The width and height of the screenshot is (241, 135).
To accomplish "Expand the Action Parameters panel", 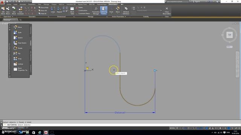I will [119, 16].
